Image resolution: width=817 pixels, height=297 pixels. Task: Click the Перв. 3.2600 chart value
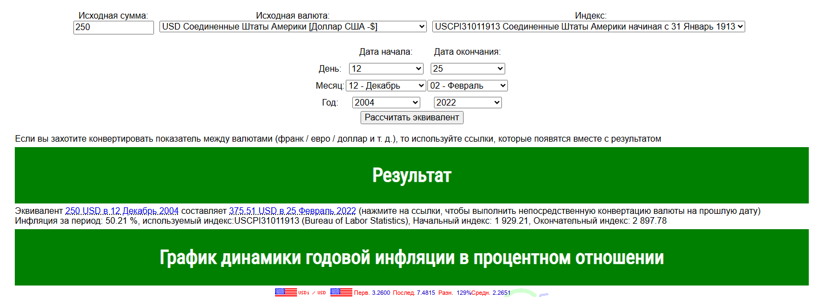pyautogui.click(x=372, y=293)
